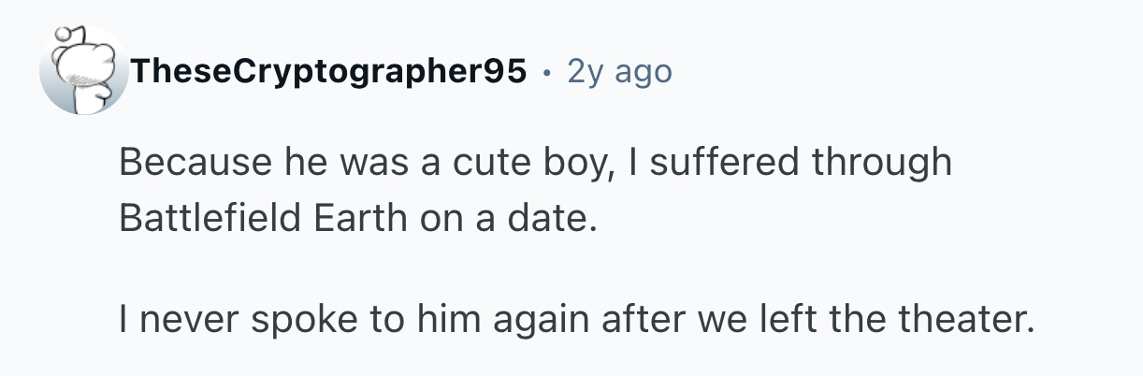This screenshot has width=1143, height=376.
Task: Click the word 'through' at line end
Action: (882, 163)
